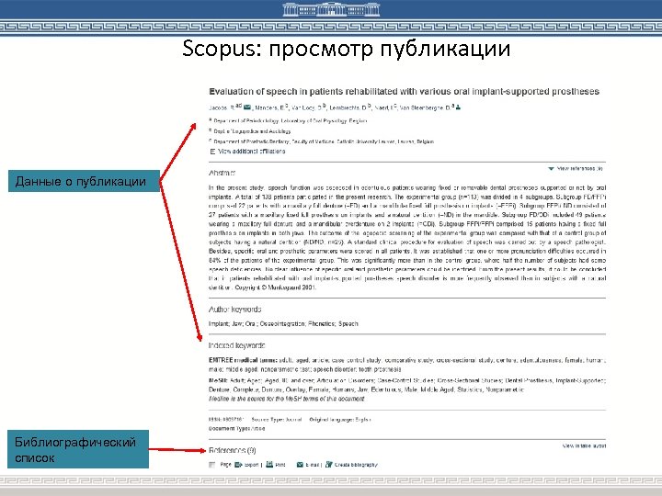662x496 pixels.
Task: Click the Document Type: Article line
Action: click(237, 429)
